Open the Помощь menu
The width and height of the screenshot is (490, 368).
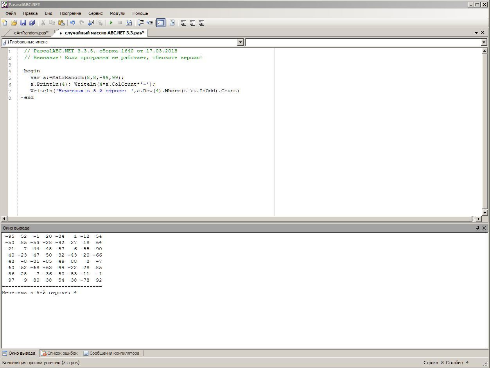pyautogui.click(x=140, y=13)
